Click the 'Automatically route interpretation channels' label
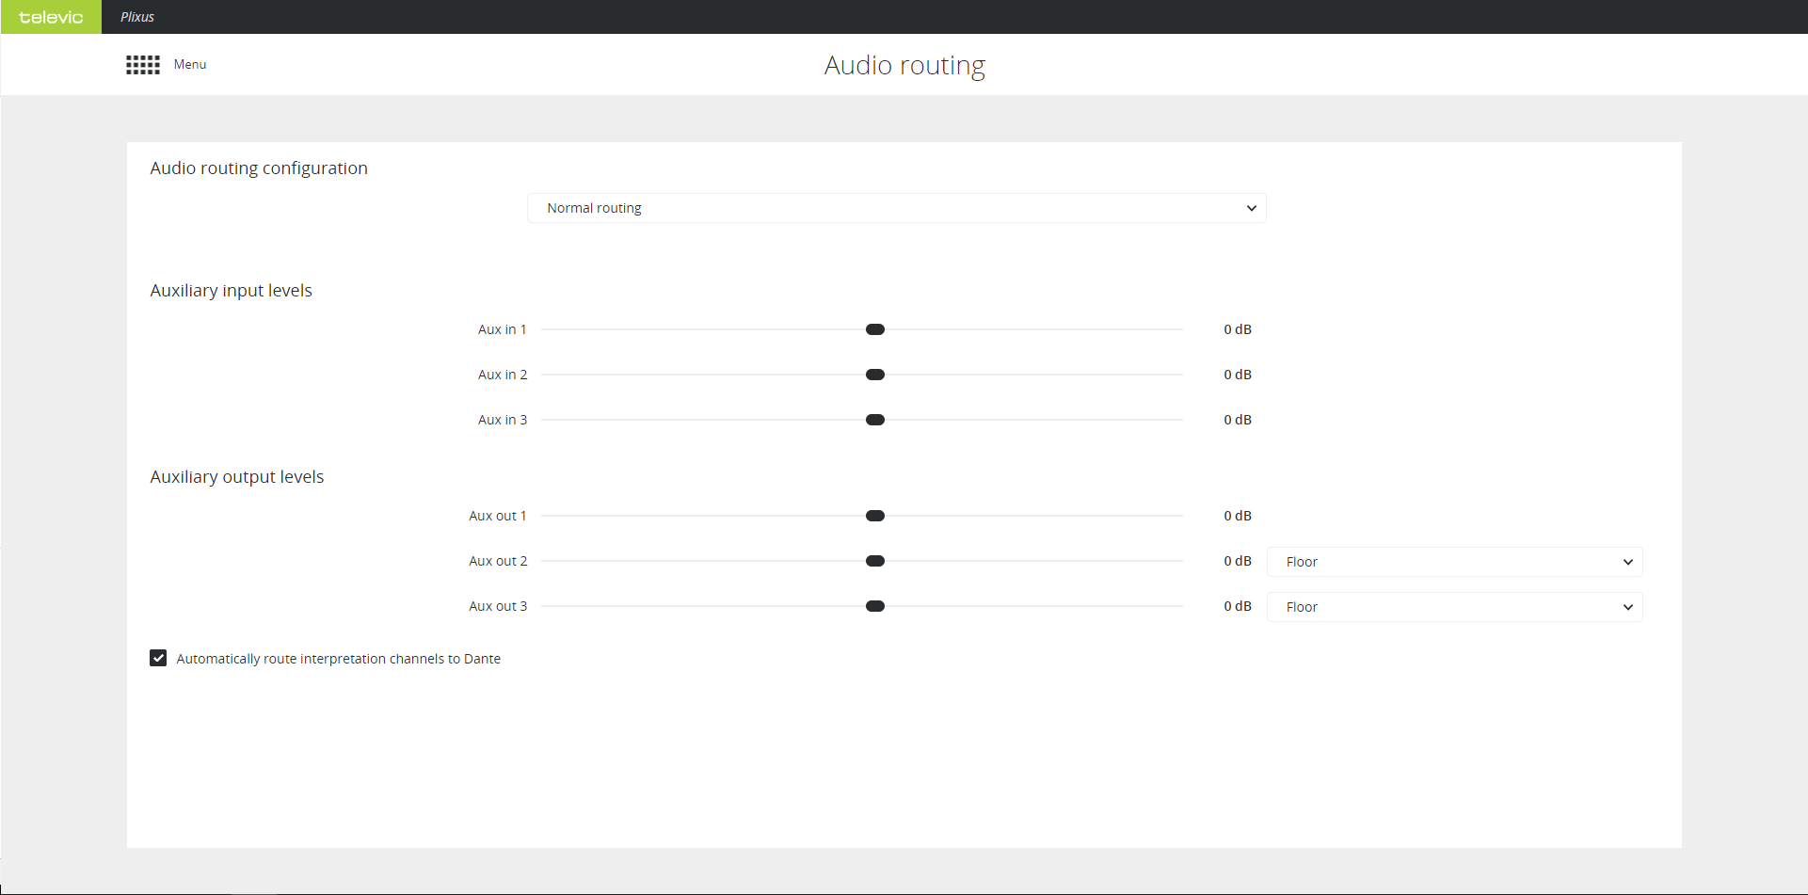The width and height of the screenshot is (1808, 895). point(338,659)
